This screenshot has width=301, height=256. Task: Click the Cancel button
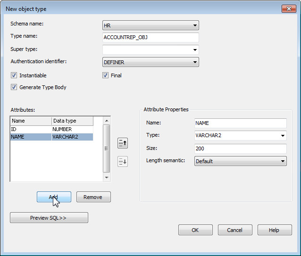(235, 230)
